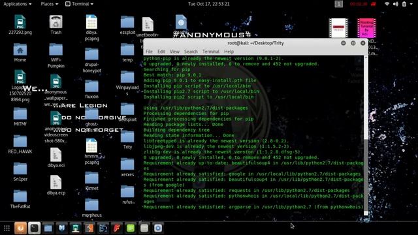Viewport: 418px width, 235px height.
Task: Open the temp desktop folder
Action: (127, 52)
